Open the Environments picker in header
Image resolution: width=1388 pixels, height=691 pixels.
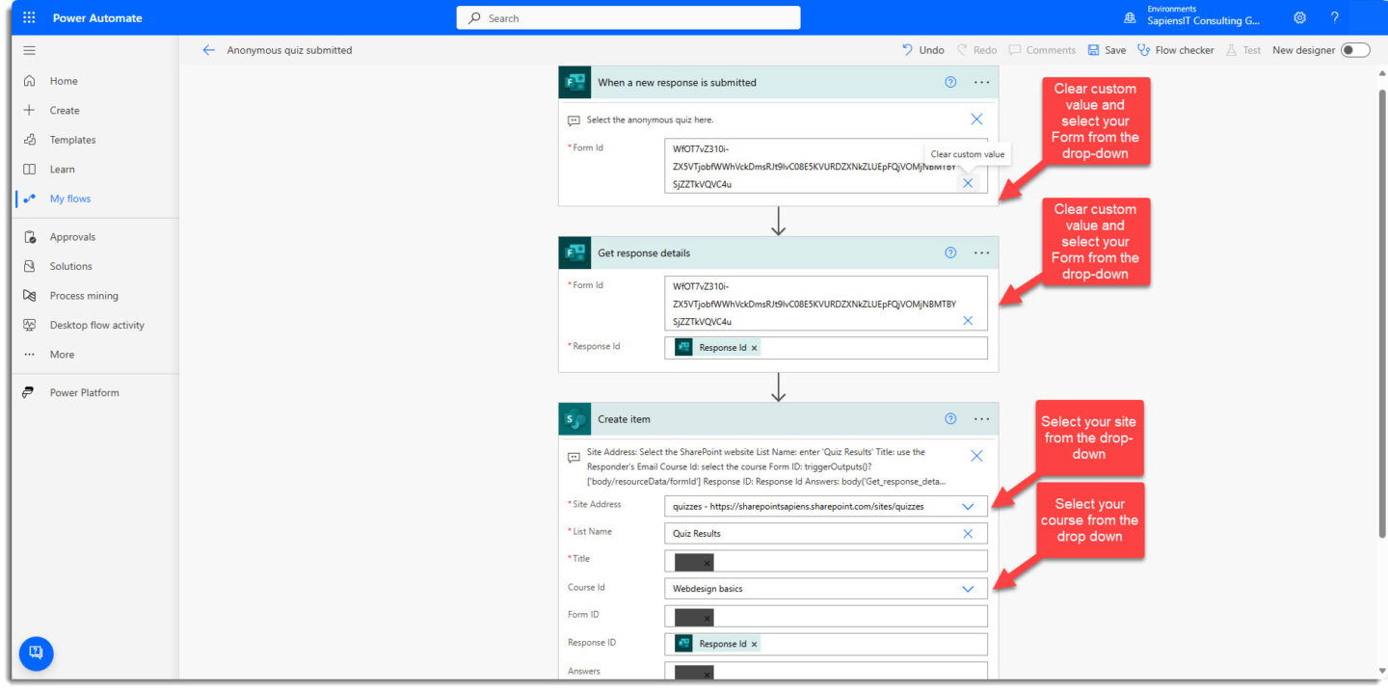(1193, 17)
